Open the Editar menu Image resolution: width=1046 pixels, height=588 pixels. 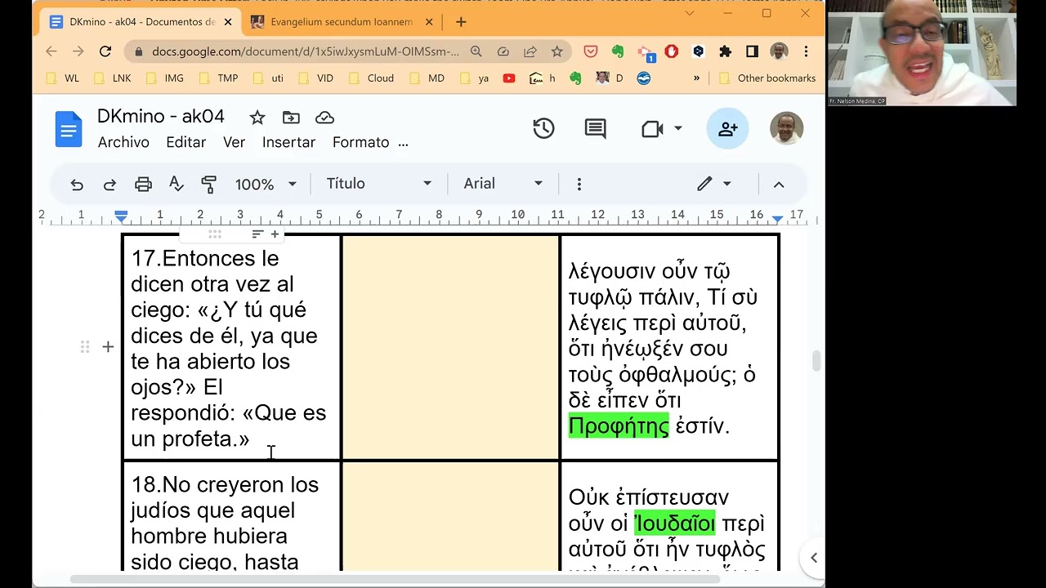click(186, 142)
